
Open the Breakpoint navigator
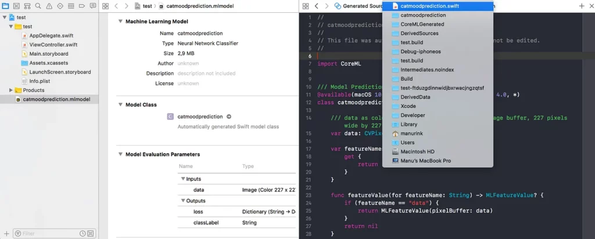coord(81,6)
